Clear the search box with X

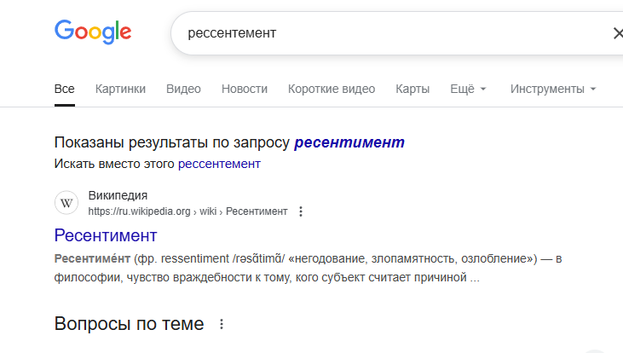pos(618,33)
